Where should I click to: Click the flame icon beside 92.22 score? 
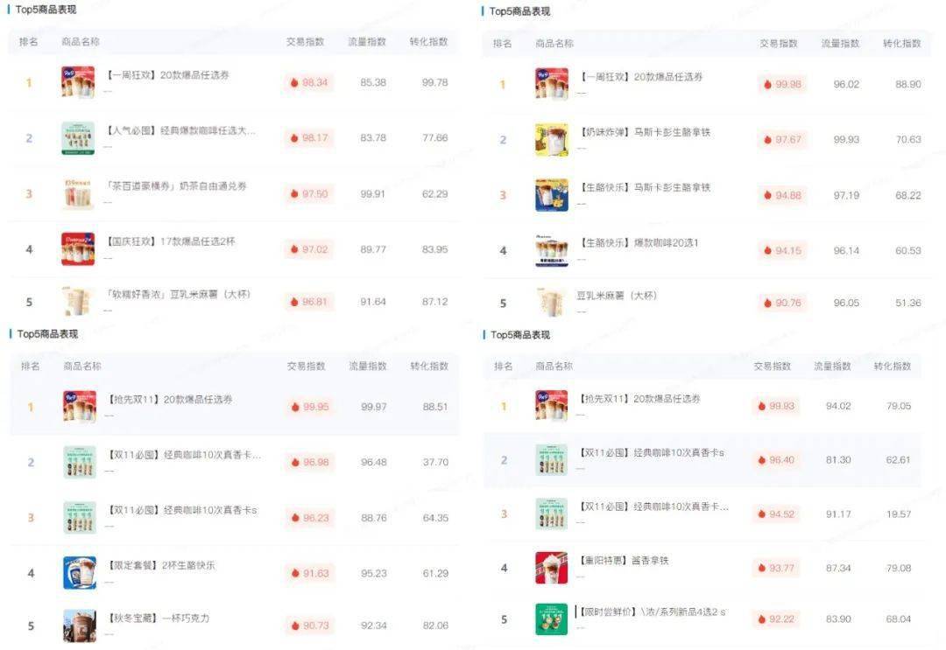coord(761,619)
